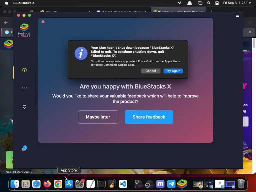Open Finder from the Dock
The width and height of the screenshot is (256, 192).
pos(15,184)
